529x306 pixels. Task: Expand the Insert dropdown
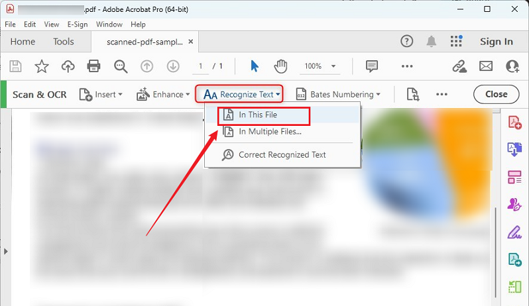[101, 94]
